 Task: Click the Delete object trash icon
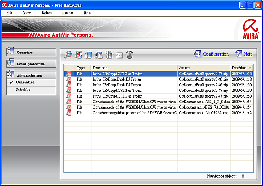tap(129, 55)
